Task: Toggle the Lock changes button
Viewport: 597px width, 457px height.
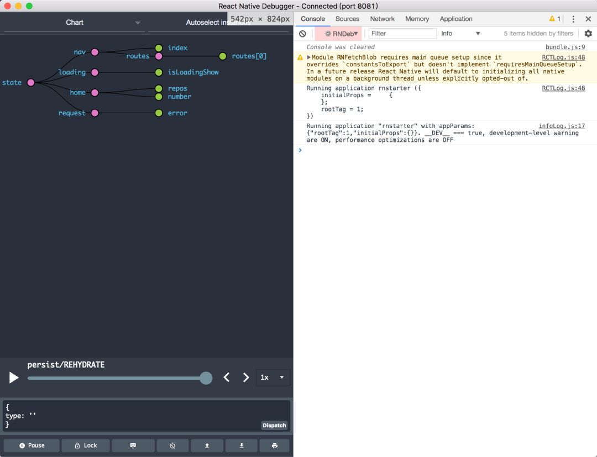Action: click(86, 445)
